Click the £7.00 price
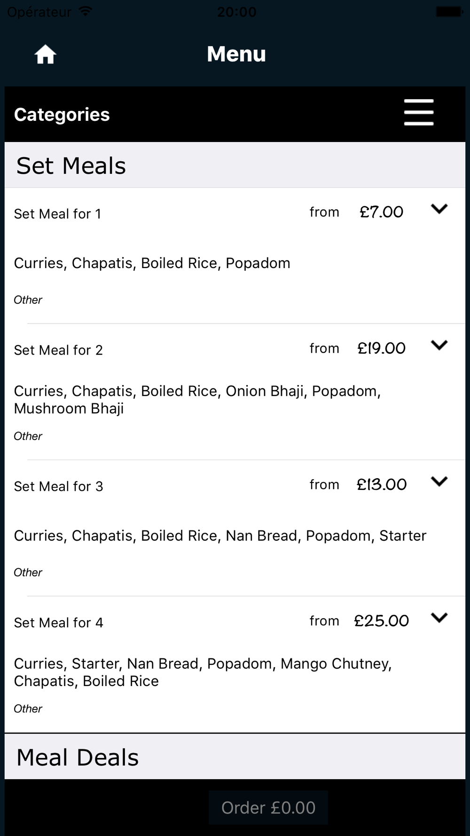The width and height of the screenshot is (470, 836). pyautogui.click(x=381, y=212)
